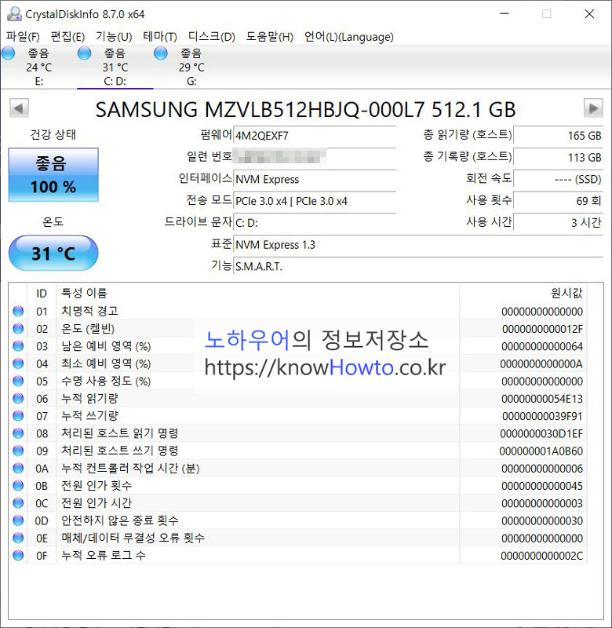Click total host reads value 165 GB

(559, 135)
